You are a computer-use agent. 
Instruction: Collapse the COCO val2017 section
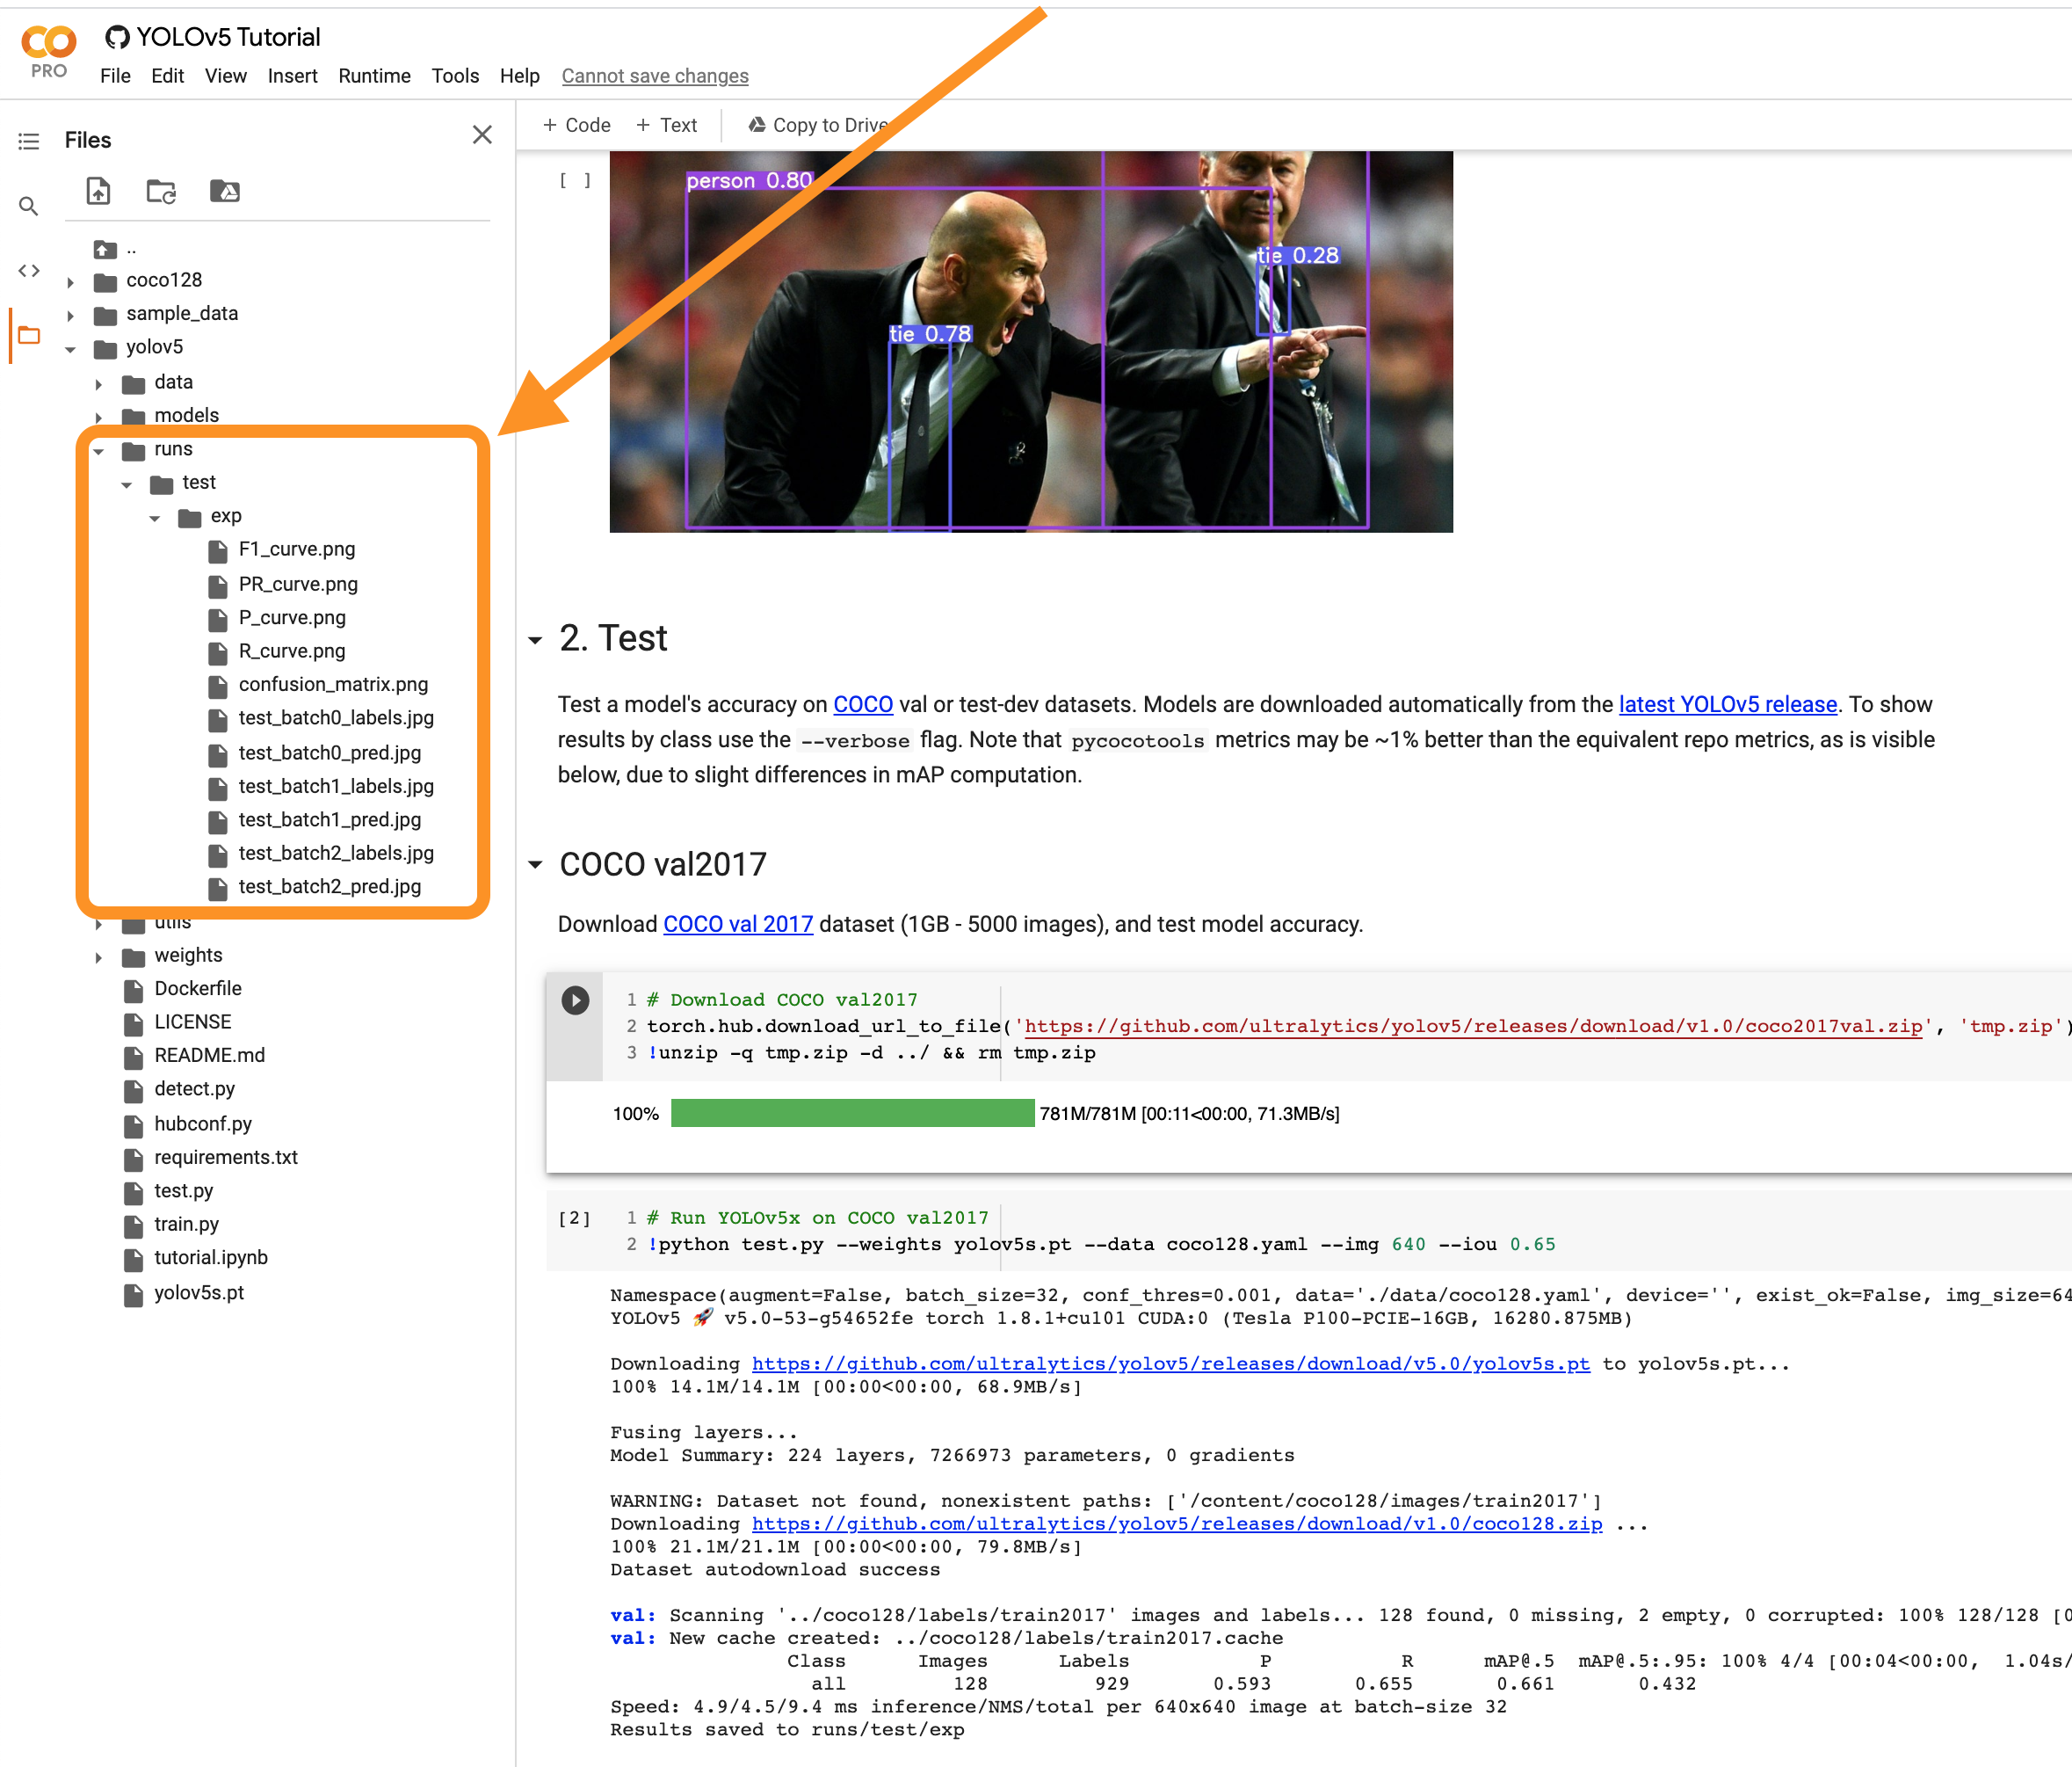(x=536, y=866)
